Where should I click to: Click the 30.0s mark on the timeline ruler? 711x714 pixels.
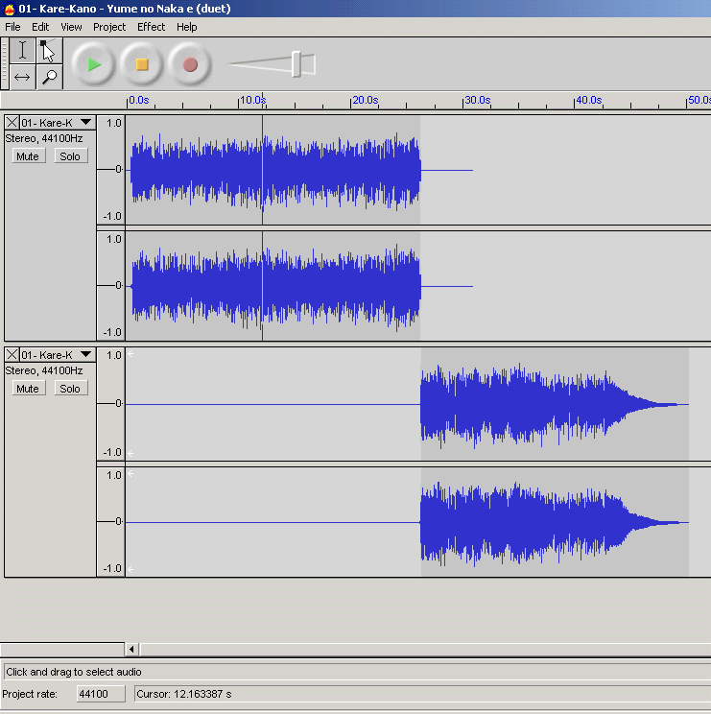tap(464, 101)
